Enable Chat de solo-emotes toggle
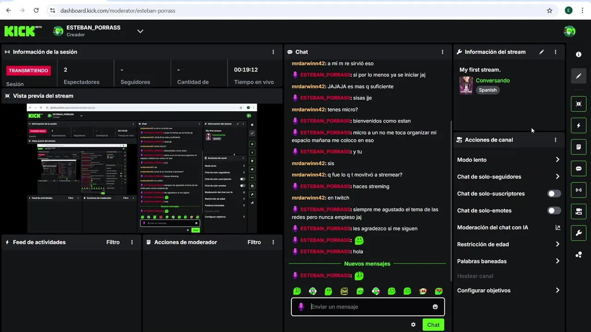 pyautogui.click(x=554, y=210)
